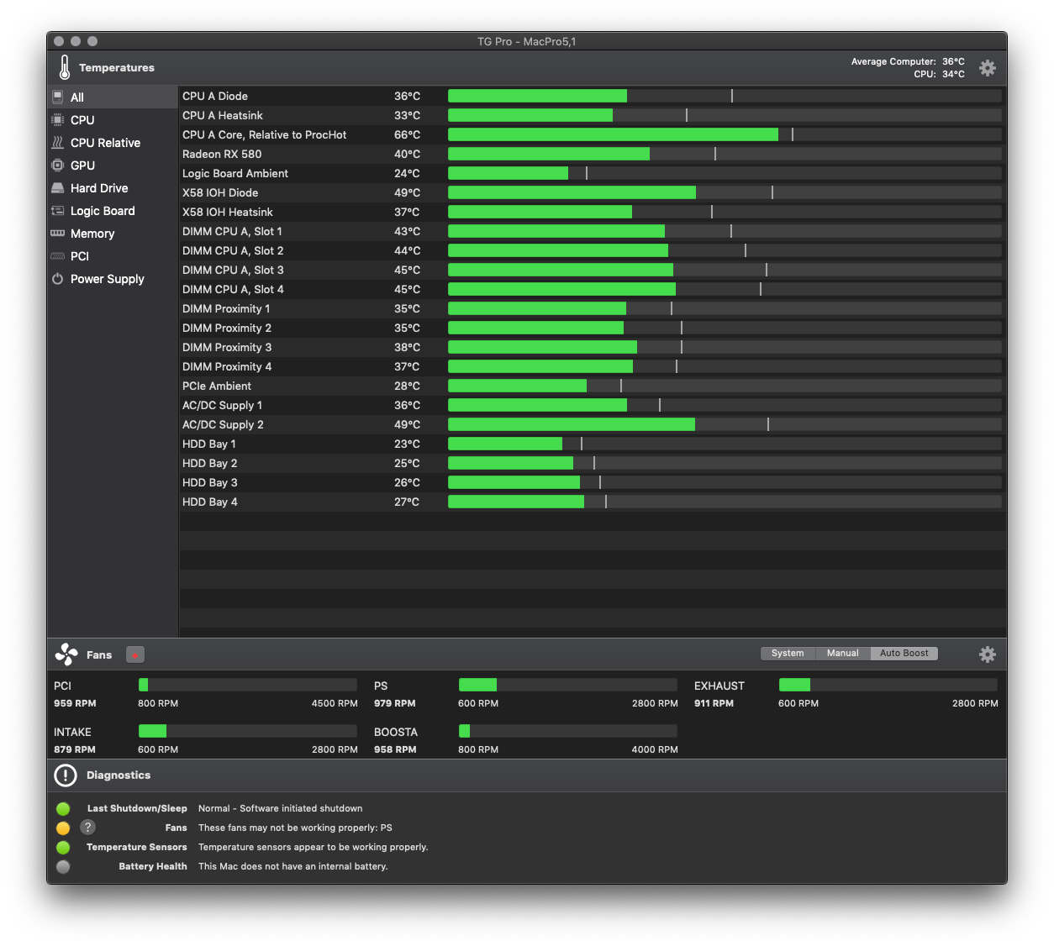The width and height of the screenshot is (1054, 946).
Task: Click the GPU sidebar icon
Action: (58, 165)
